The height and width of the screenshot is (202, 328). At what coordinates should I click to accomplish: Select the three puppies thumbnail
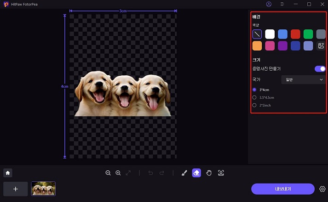click(x=43, y=188)
